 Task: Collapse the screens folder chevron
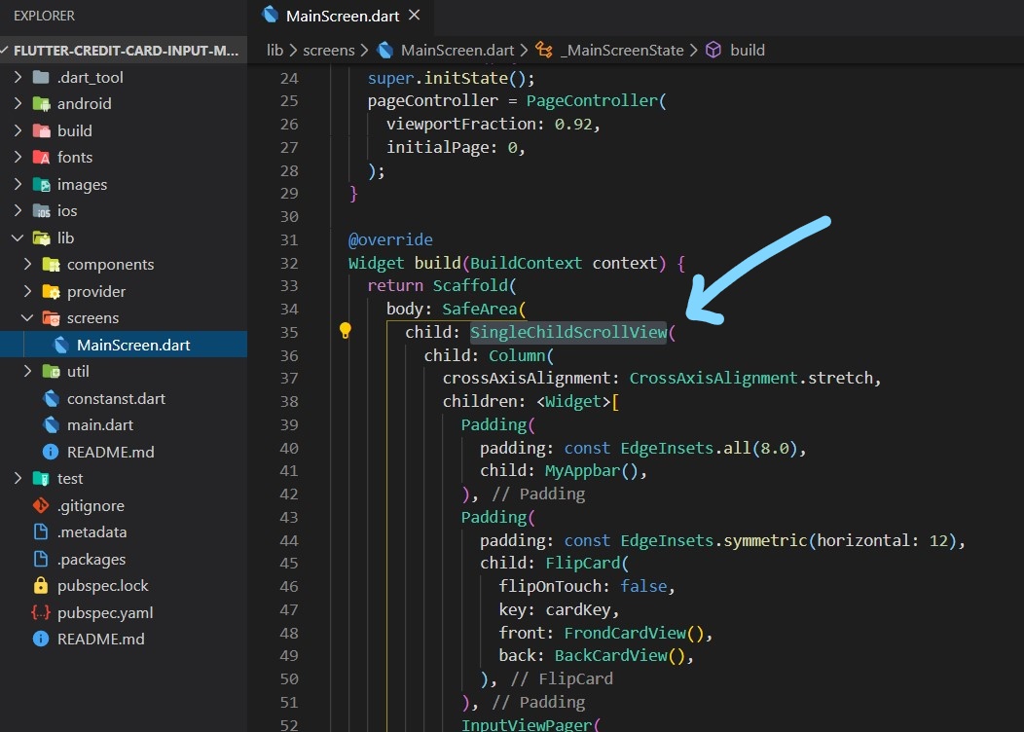coord(27,317)
